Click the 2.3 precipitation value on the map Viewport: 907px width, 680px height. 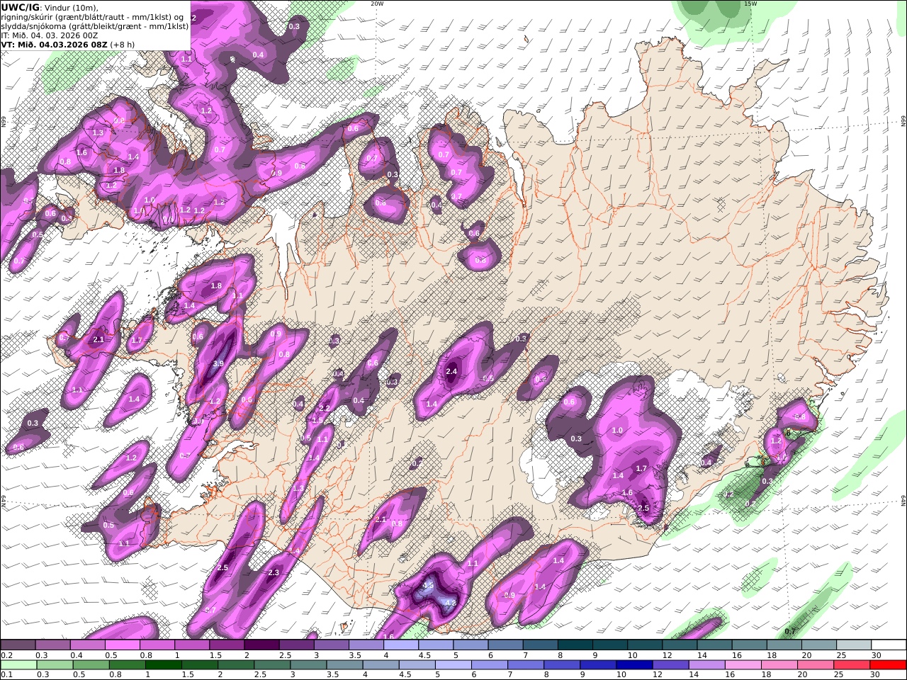coord(274,572)
